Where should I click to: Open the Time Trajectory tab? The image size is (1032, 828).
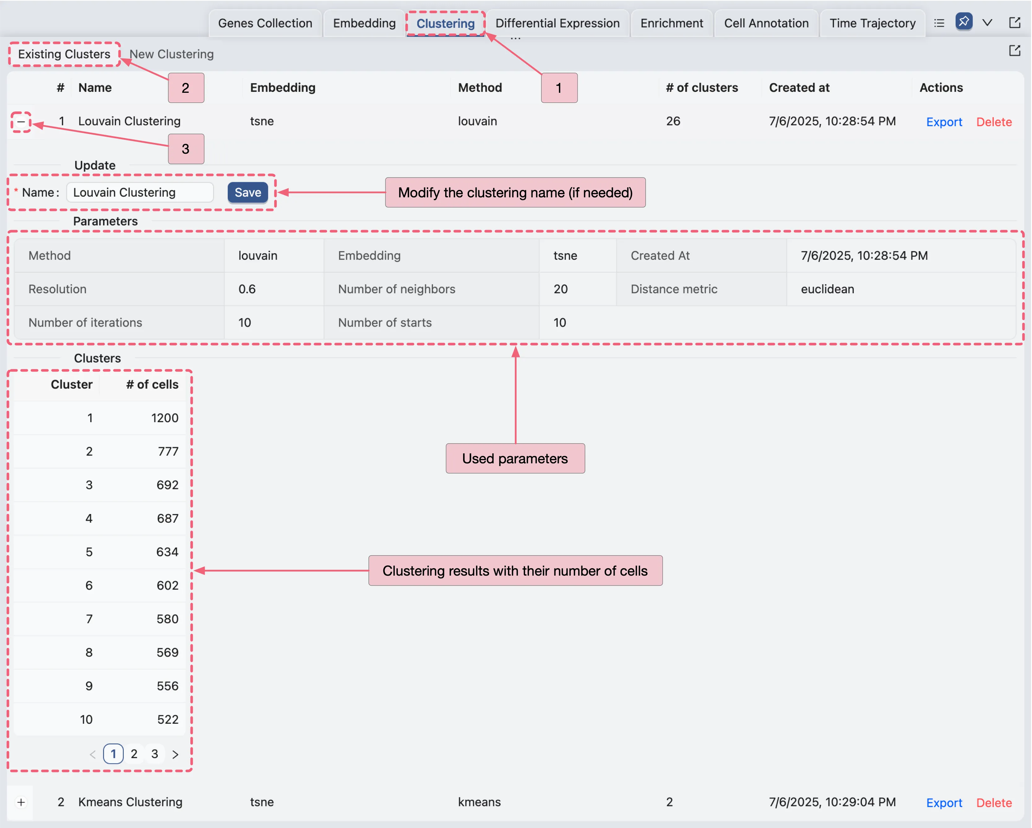872,24
